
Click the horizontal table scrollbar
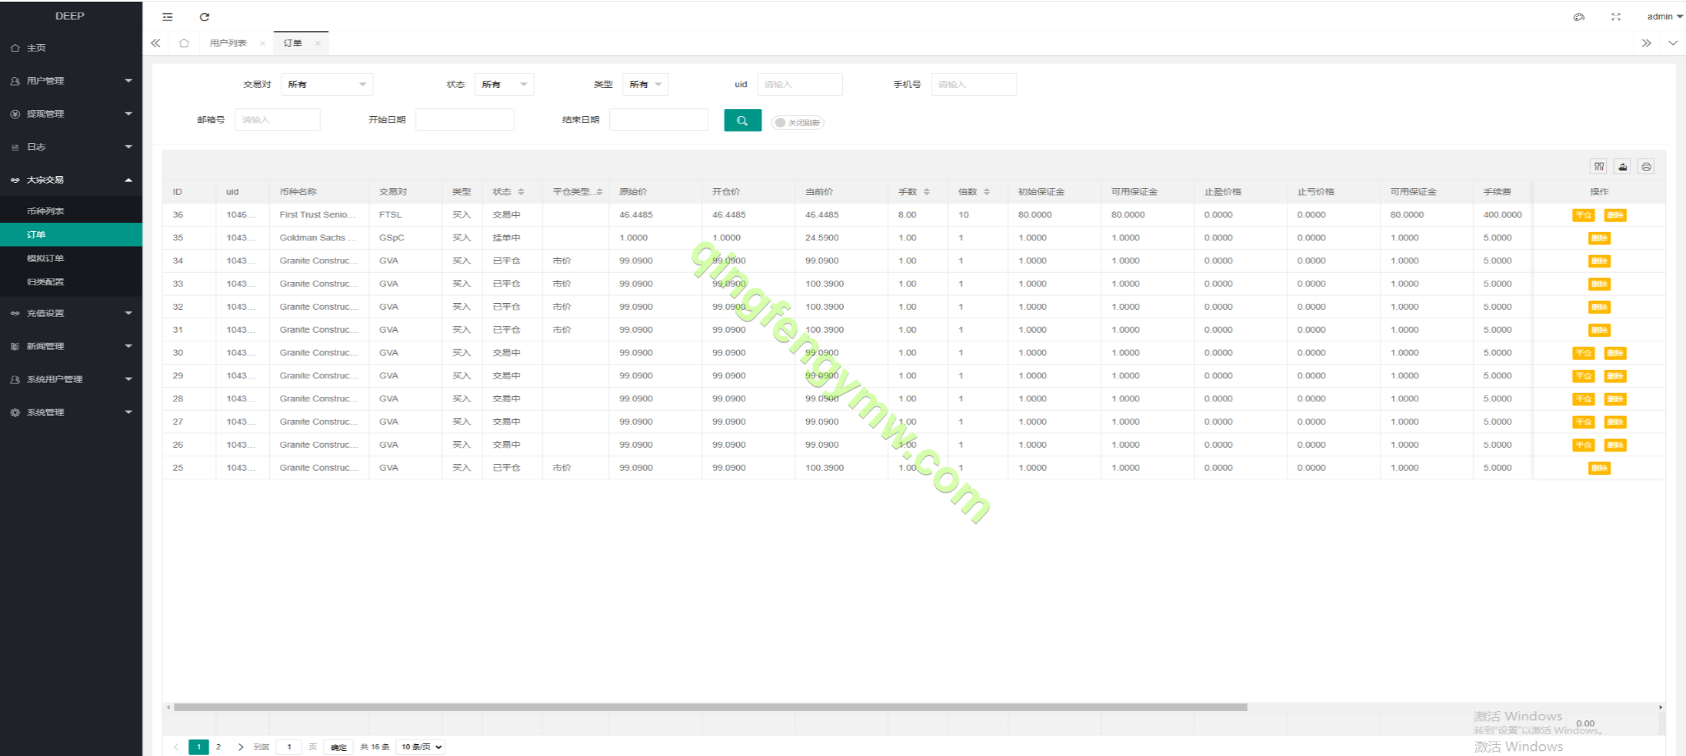tap(710, 707)
